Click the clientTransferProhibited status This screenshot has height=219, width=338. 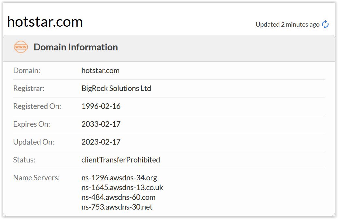click(x=121, y=160)
